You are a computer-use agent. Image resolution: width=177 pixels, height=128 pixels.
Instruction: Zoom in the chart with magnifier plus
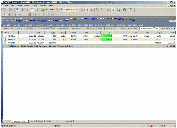coord(97,10)
